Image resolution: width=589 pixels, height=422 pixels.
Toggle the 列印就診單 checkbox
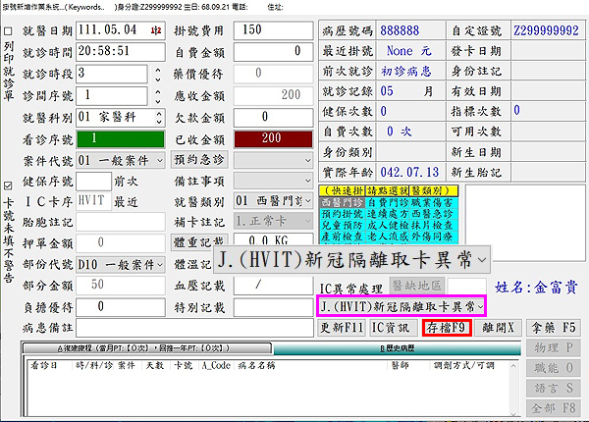pos(9,30)
